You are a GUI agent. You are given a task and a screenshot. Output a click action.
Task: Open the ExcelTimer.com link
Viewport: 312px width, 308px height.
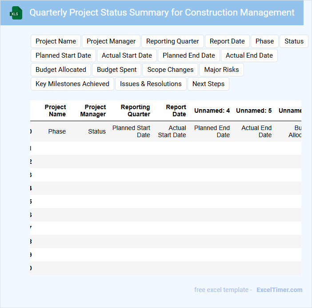[279, 290]
